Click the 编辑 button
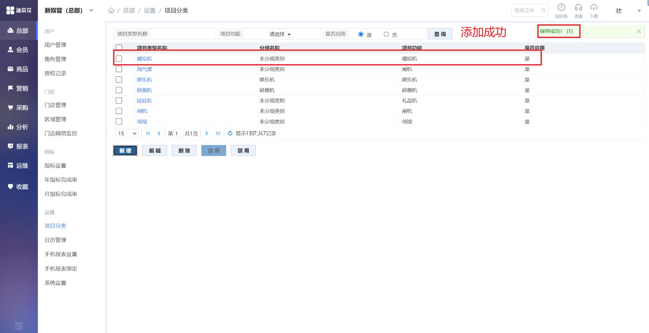Image resolution: width=649 pixels, height=333 pixels. pyautogui.click(x=155, y=150)
